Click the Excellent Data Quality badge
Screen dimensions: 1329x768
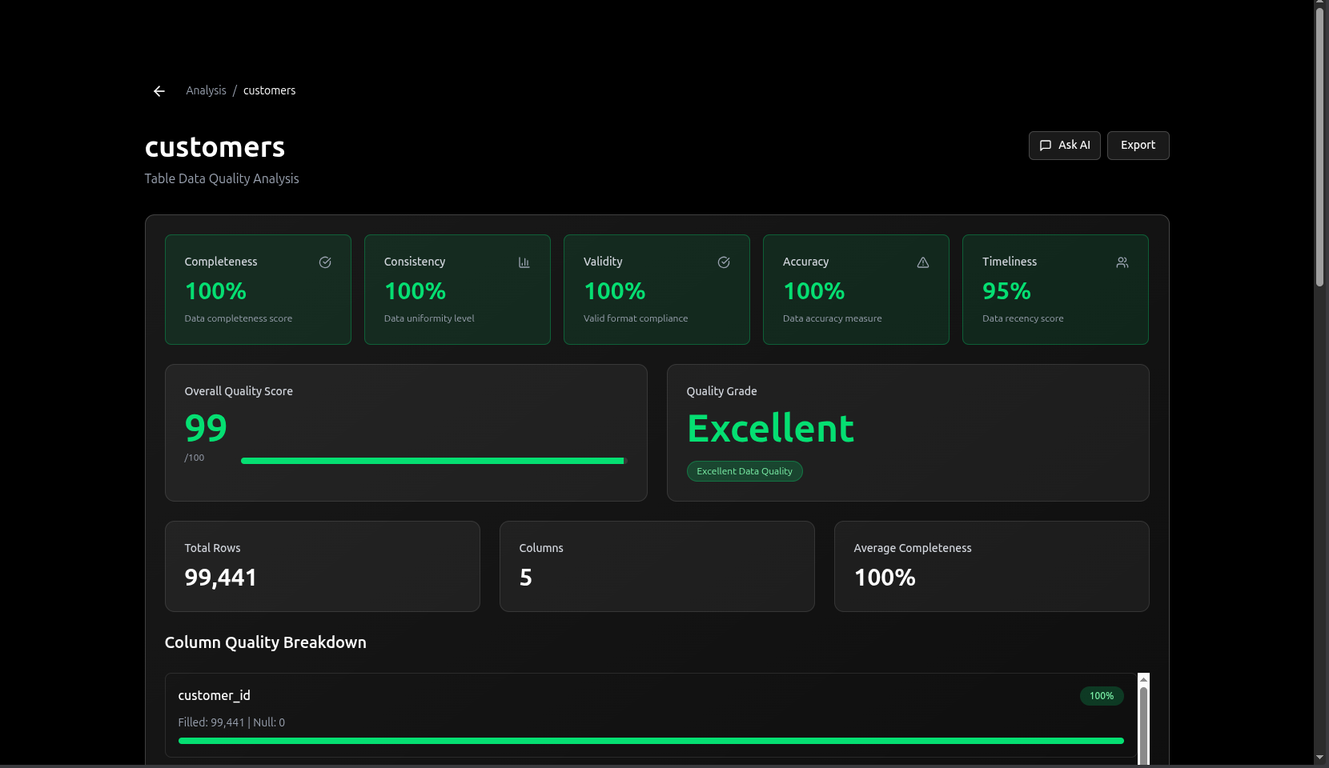[x=745, y=471]
